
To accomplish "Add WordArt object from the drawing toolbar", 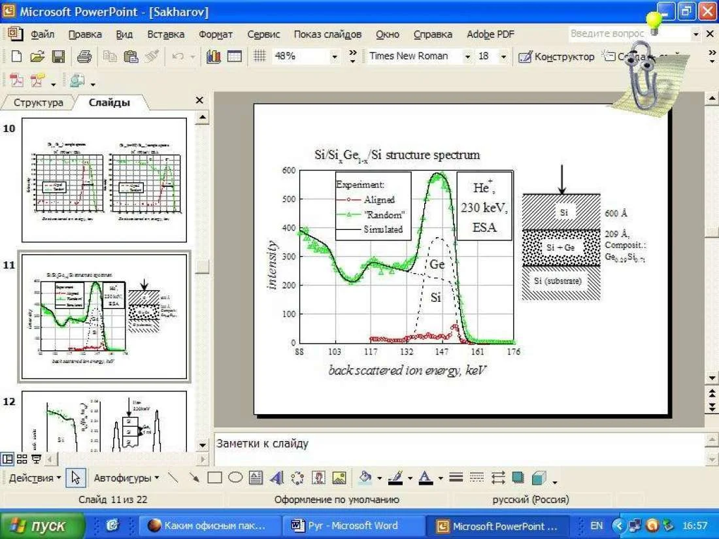I will pos(276,478).
